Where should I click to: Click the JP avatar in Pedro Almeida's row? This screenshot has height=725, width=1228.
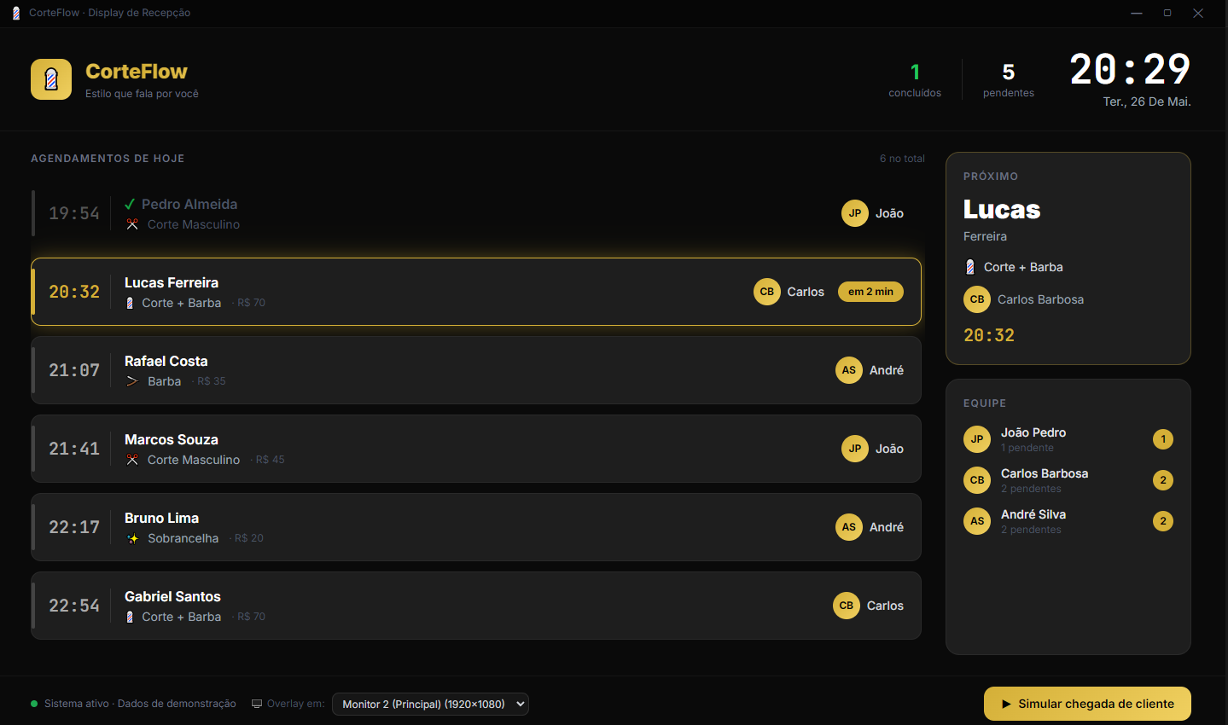(855, 213)
